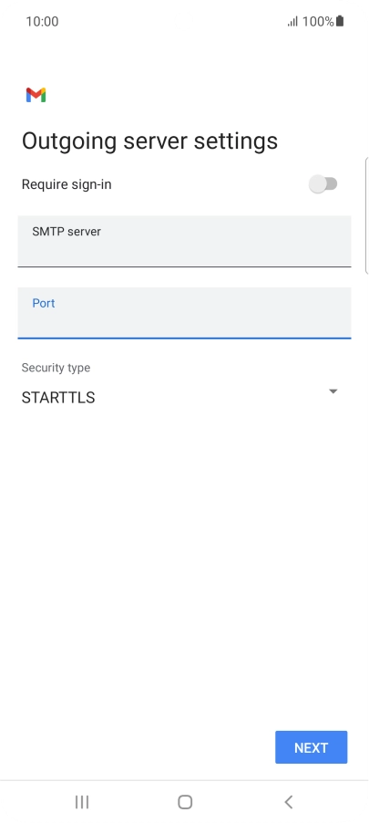Tap the signal strength icon

click(x=292, y=22)
